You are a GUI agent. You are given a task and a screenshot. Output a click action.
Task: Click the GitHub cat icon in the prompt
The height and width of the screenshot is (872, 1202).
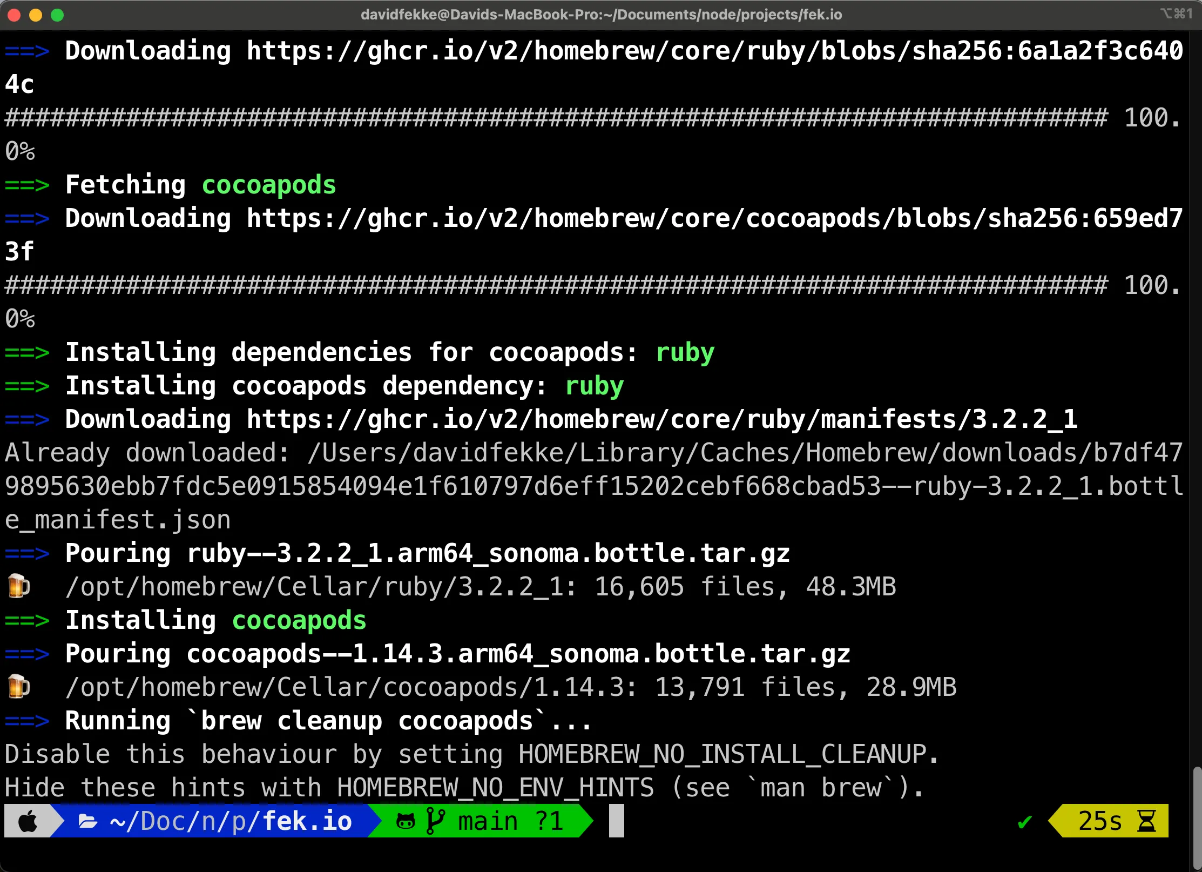[x=406, y=822]
